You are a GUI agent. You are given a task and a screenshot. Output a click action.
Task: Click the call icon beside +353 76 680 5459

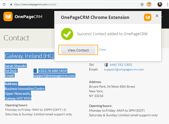[x=35, y=71]
